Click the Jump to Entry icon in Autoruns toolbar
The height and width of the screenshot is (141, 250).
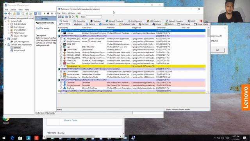pyautogui.click(x=77, y=17)
